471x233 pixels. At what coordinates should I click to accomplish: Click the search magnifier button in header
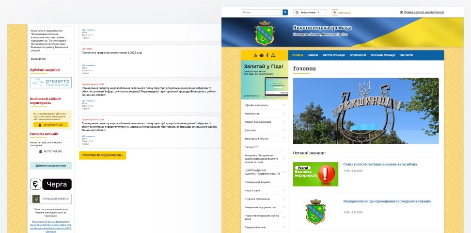(285, 12)
